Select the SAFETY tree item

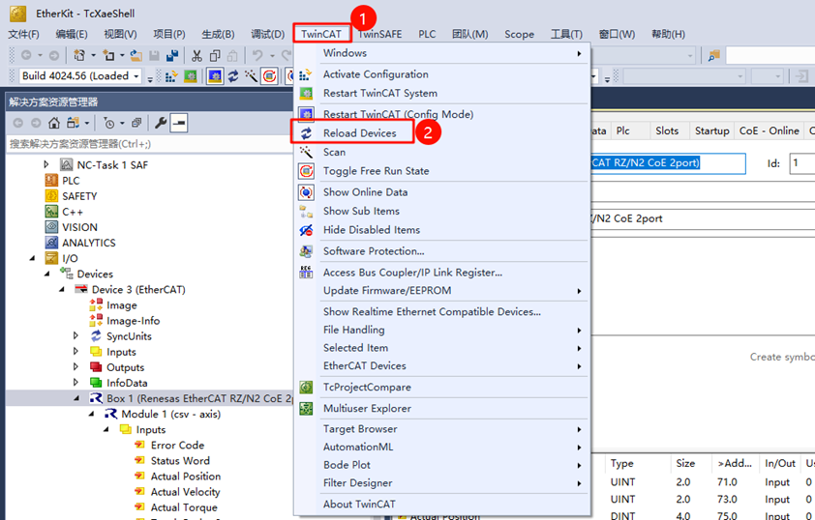(79, 196)
